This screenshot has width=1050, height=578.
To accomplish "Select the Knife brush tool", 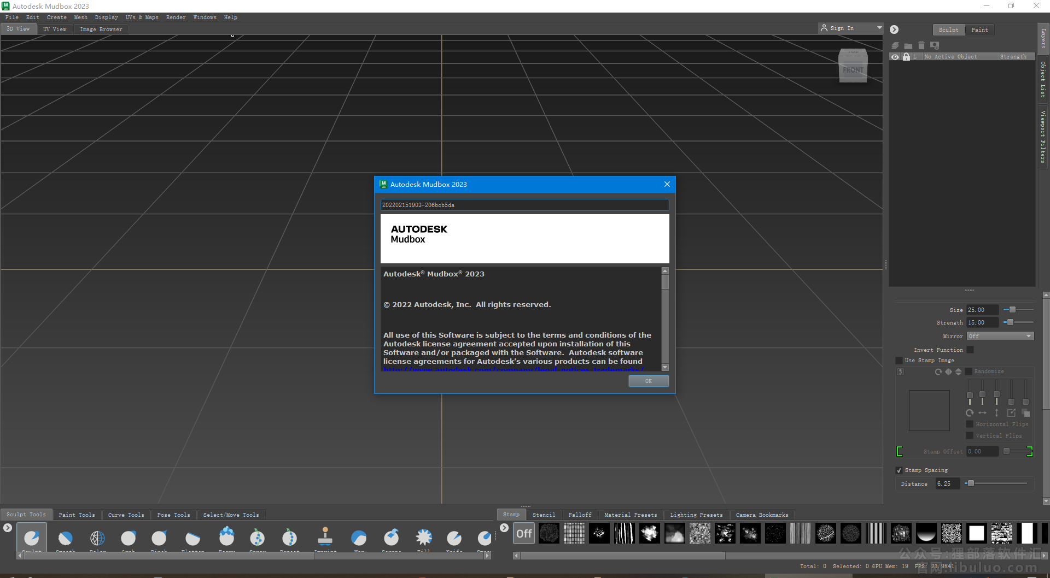I will [454, 538].
